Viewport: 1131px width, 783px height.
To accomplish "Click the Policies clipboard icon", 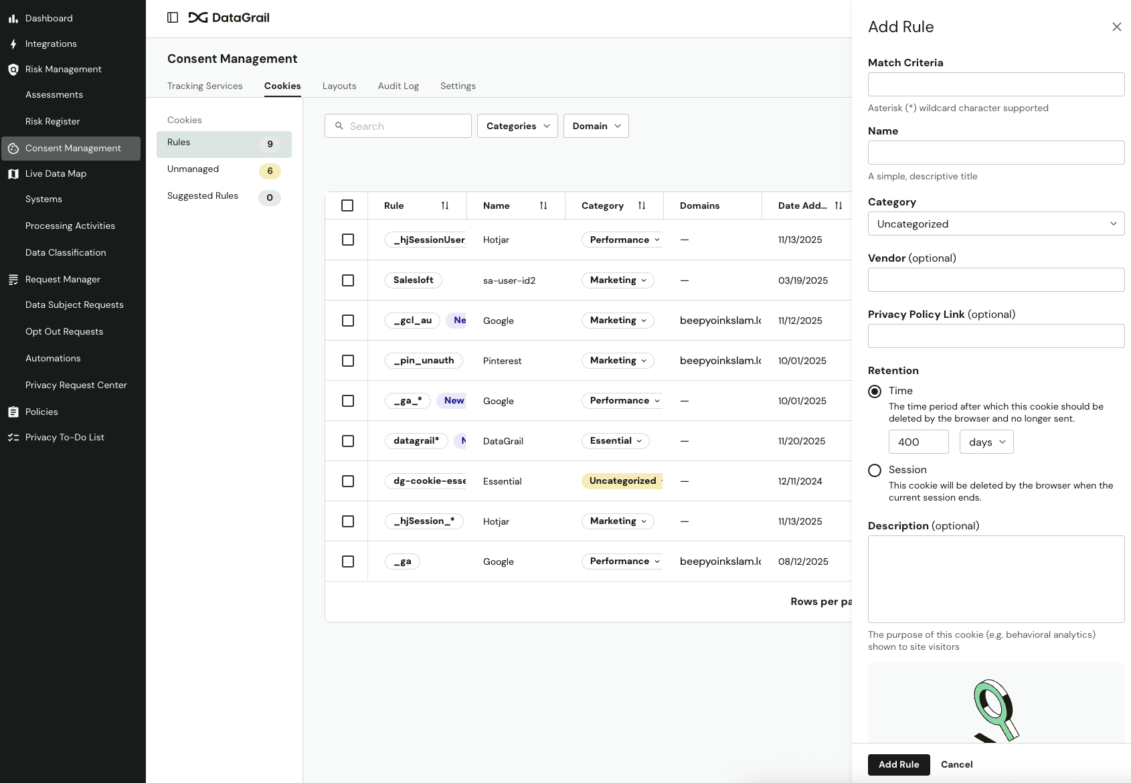I will coord(13,412).
